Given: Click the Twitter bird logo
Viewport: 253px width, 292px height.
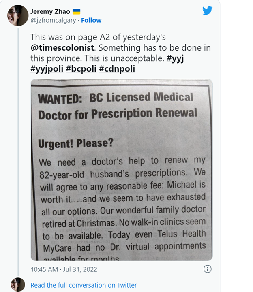Looking at the screenshot, I should tap(207, 11).
